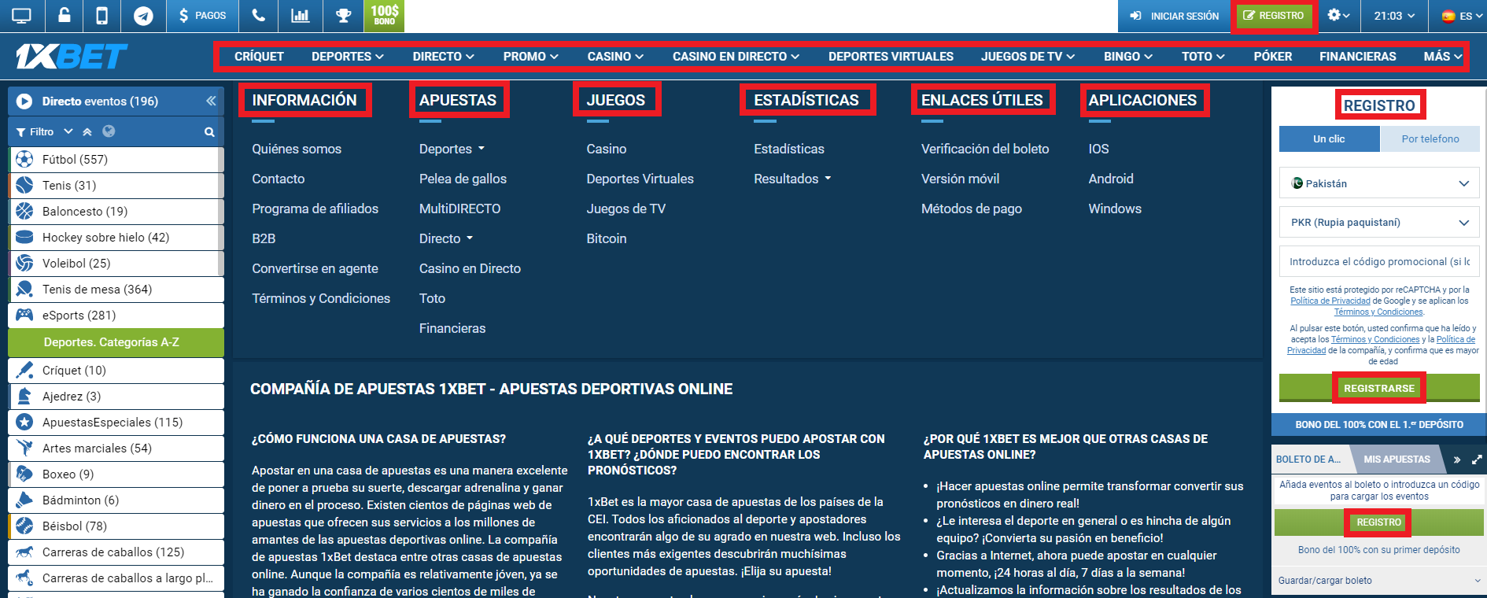The image size is (1487, 598).
Task: Expand the MÁS menu
Action: coord(1443,57)
